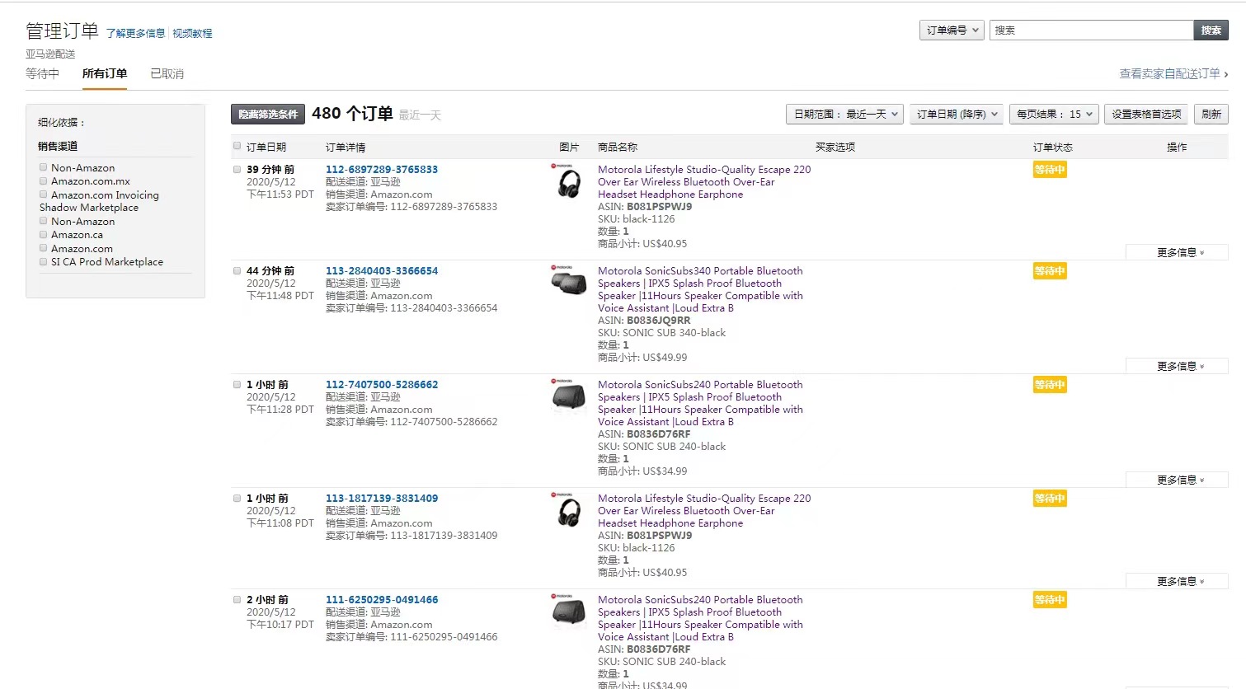Viewport: 1246px width, 689px height.
Task: Follow the 查看卖家自配送订单 link
Action: (1173, 73)
